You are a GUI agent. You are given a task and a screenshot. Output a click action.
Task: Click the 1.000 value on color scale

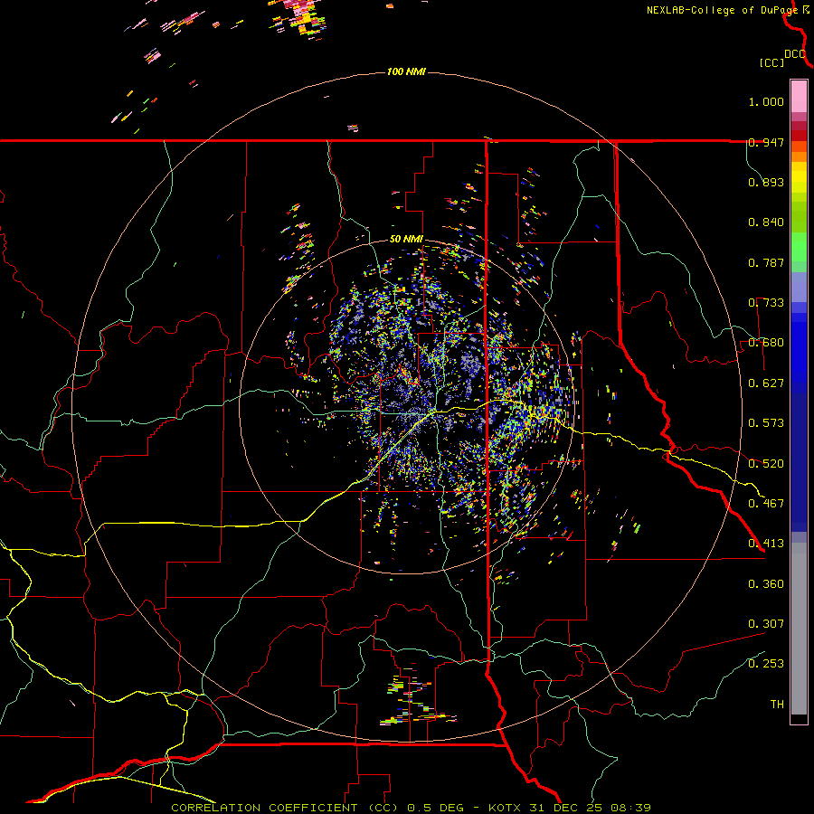pyautogui.click(x=766, y=101)
